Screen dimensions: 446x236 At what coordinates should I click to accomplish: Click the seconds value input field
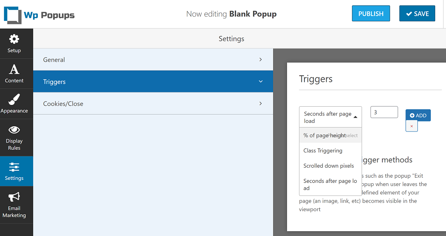coord(384,112)
